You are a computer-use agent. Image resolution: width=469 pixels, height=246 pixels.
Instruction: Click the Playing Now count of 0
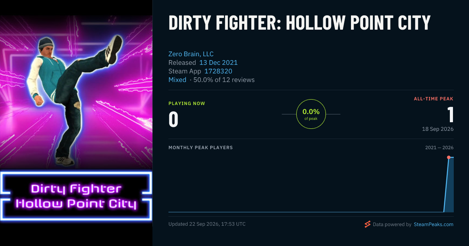coord(174,119)
